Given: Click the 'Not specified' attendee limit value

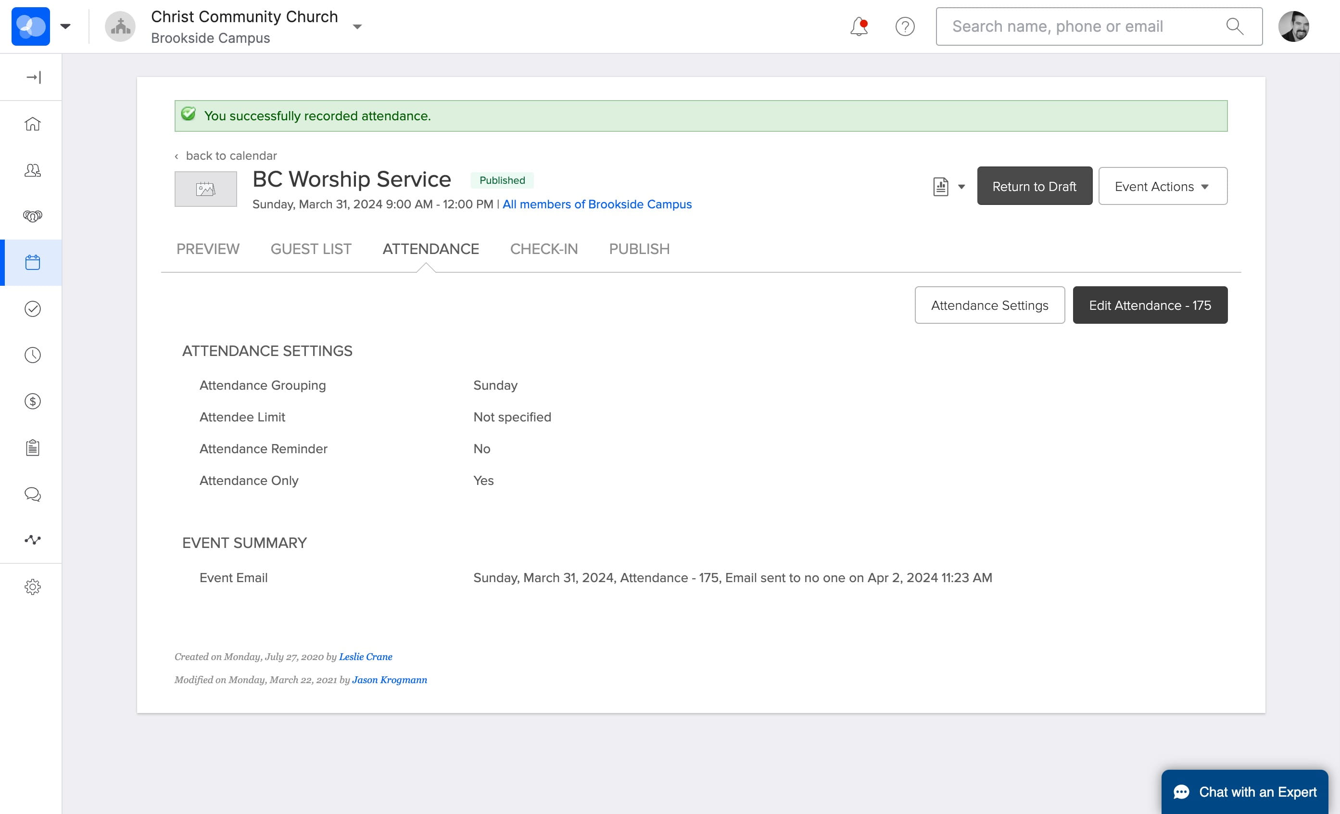Looking at the screenshot, I should pyautogui.click(x=512, y=417).
